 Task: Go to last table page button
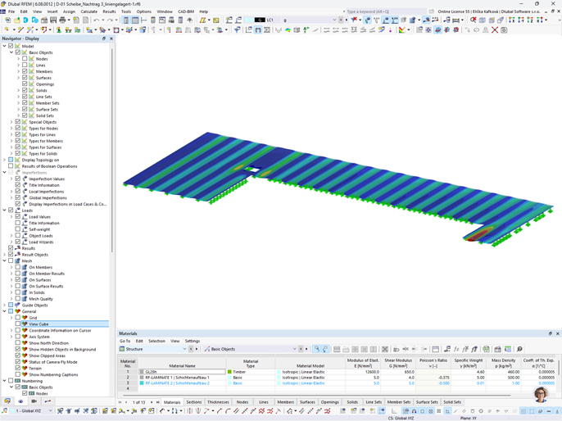coord(157,402)
